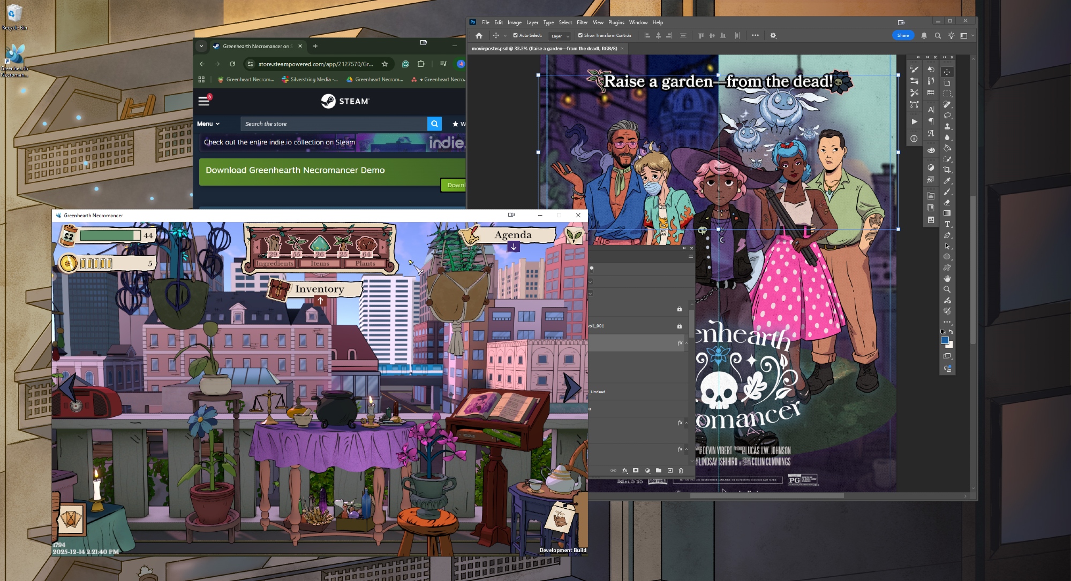
Task: Open the Filter menu in Photoshop
Action: click(582, 22)
